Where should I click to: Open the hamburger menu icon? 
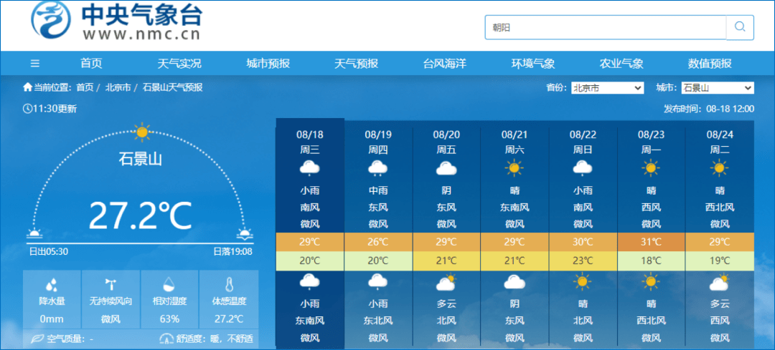pos(35,63)
